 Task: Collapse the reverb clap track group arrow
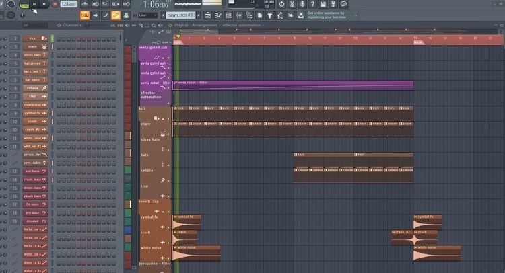click(163, 212)
